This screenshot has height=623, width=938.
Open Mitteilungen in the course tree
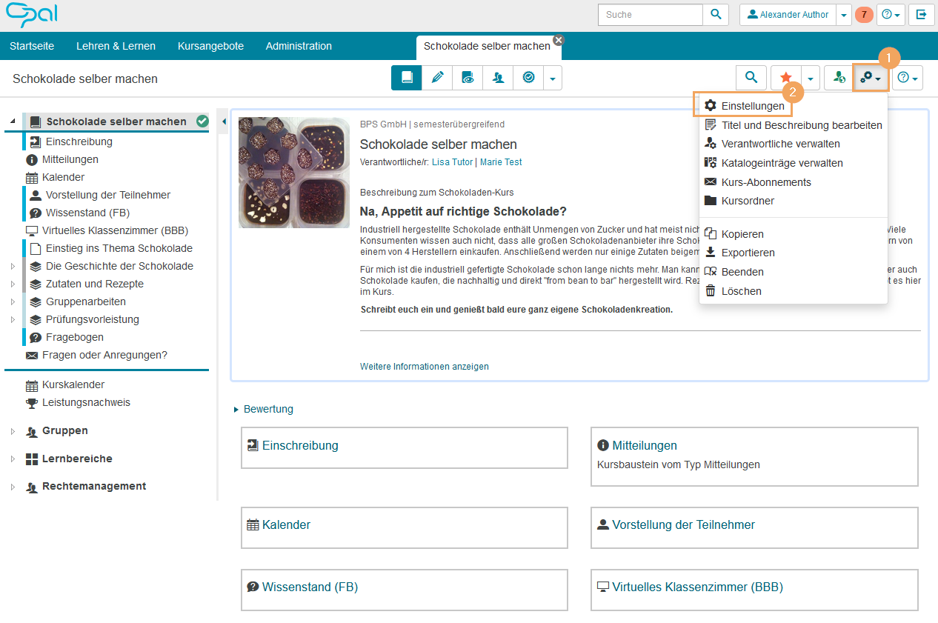tap(70, 159)
